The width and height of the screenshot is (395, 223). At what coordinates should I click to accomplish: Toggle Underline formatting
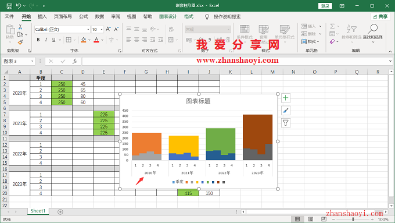53,40
